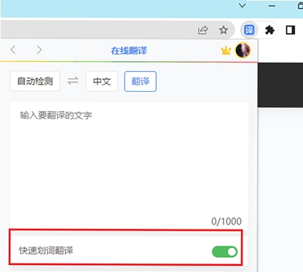Turn off the 快速划词翻译 switch
This screenshot has width=303, height=272.
pyautogui.click(x=225, y=252)
